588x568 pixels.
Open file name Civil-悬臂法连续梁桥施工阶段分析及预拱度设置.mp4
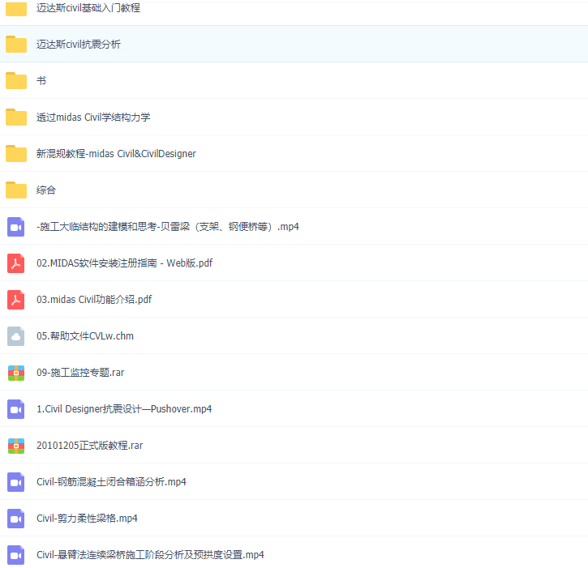[x=150, y=554]
